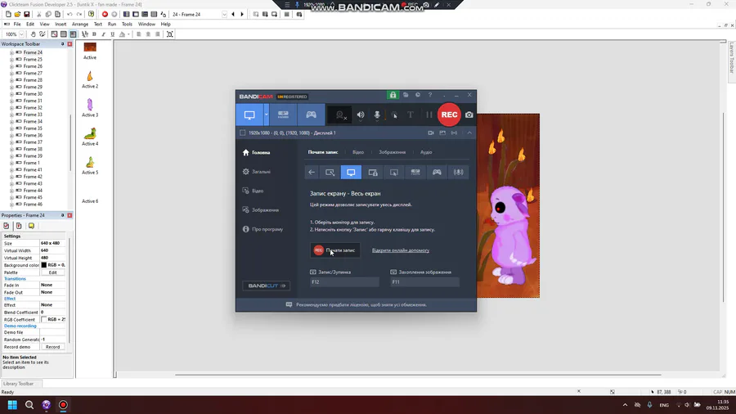
Task: Take a screenshot with Bandicam camera icon
Action: [x=469, y=115]
